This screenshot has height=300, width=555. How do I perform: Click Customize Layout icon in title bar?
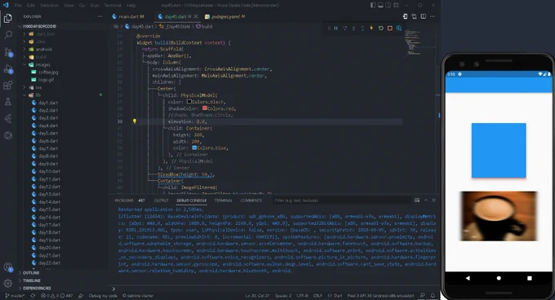[397, 5]
